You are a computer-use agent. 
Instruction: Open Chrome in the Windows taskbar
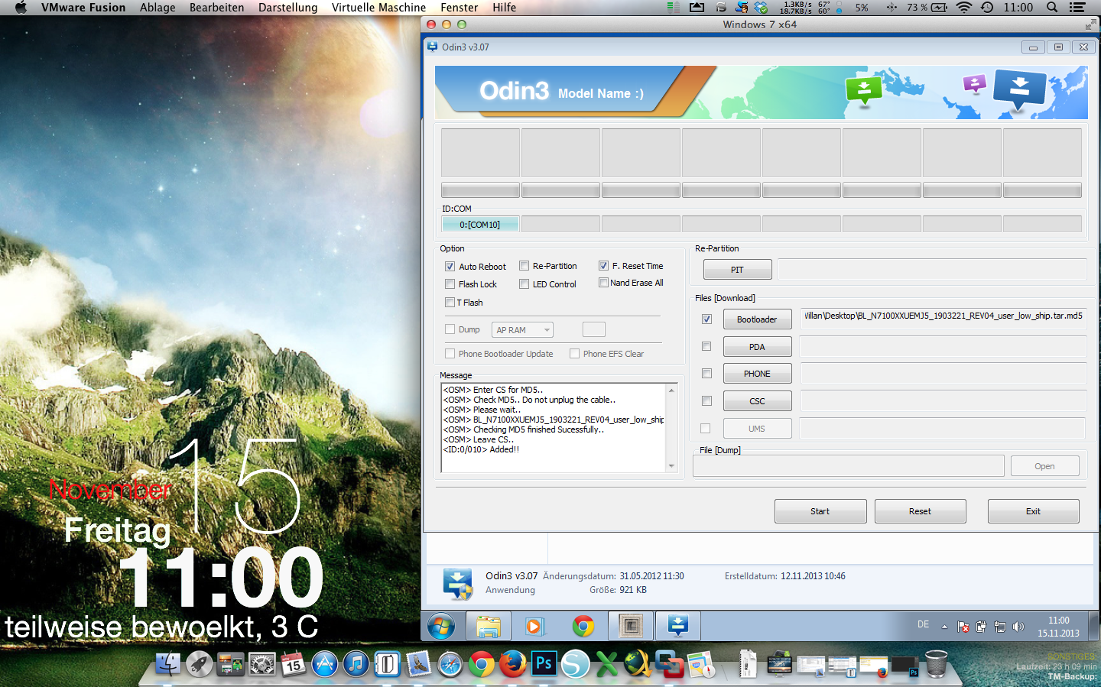(x=583, y=627)
